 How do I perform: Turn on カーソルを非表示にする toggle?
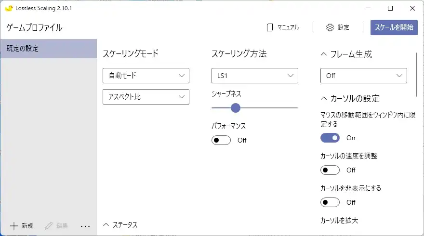click(x=330, y=202)
